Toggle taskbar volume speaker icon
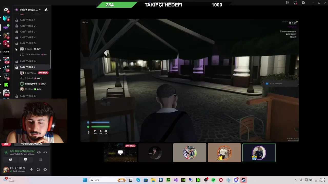The height and width of the screenshot is (184, 328). point(311,180)
